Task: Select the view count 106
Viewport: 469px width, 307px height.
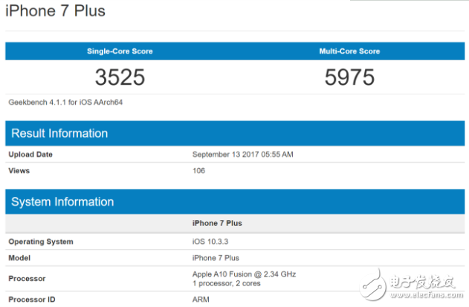Action: pos(198,170)
